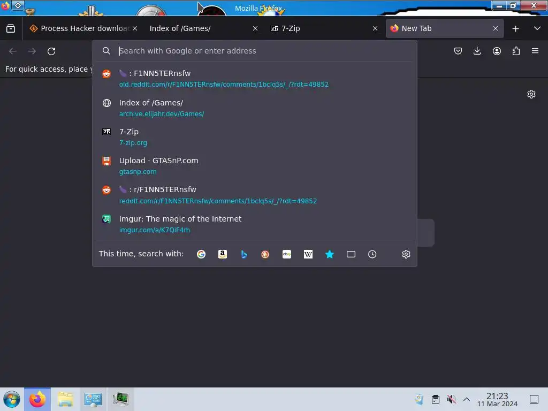Open the Extensions panel
The image size is (548, 411).
point(516,51)
